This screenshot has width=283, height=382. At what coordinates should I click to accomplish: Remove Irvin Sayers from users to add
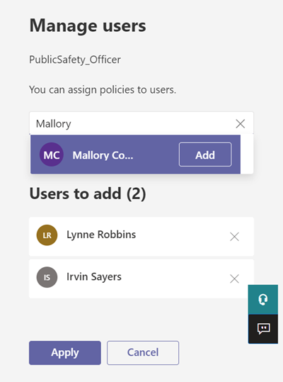(234, 279)
